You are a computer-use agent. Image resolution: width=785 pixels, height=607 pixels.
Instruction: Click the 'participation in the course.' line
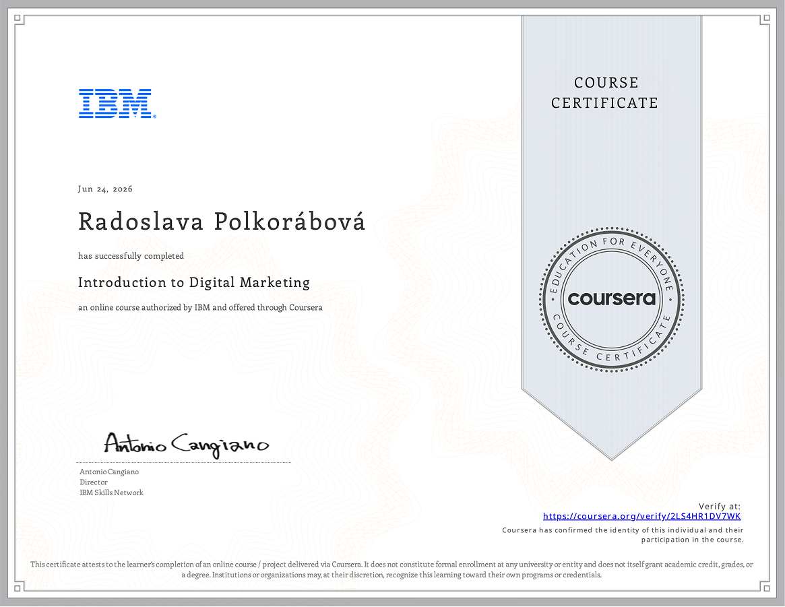[693, 540]
